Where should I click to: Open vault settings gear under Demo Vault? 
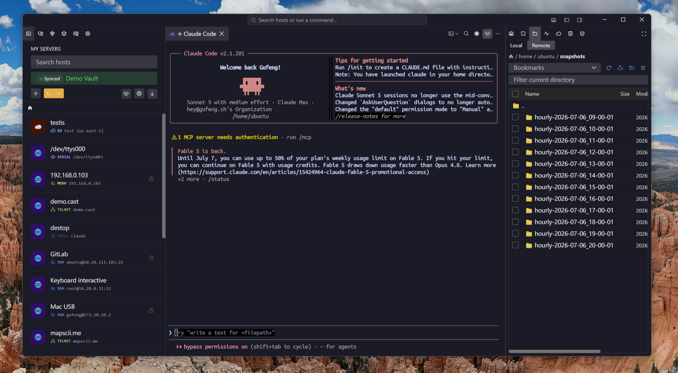click(x=139, y=94)
